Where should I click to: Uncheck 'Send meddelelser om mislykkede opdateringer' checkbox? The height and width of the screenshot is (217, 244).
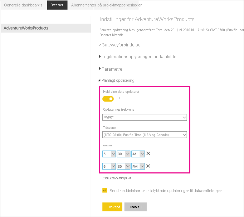click(105, 191)
